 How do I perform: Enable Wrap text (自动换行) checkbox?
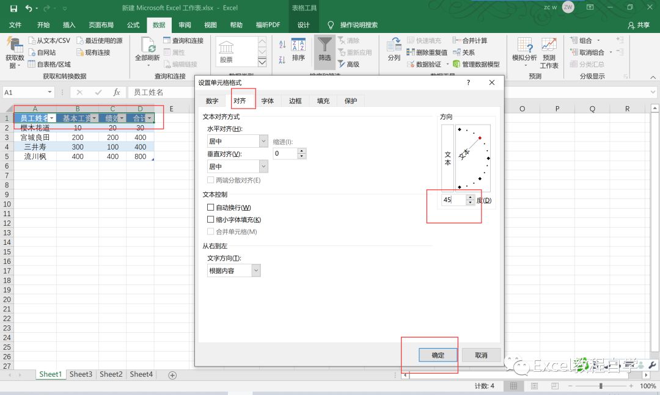210,208
